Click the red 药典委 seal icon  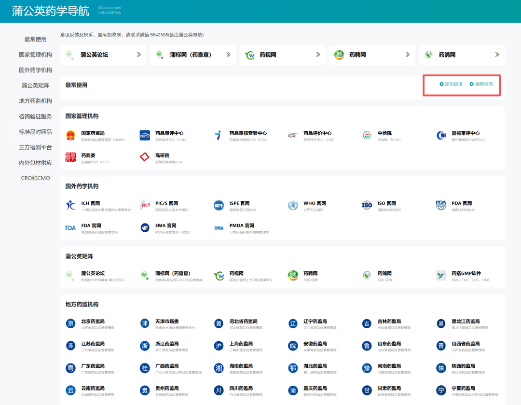tap(70, 158)
